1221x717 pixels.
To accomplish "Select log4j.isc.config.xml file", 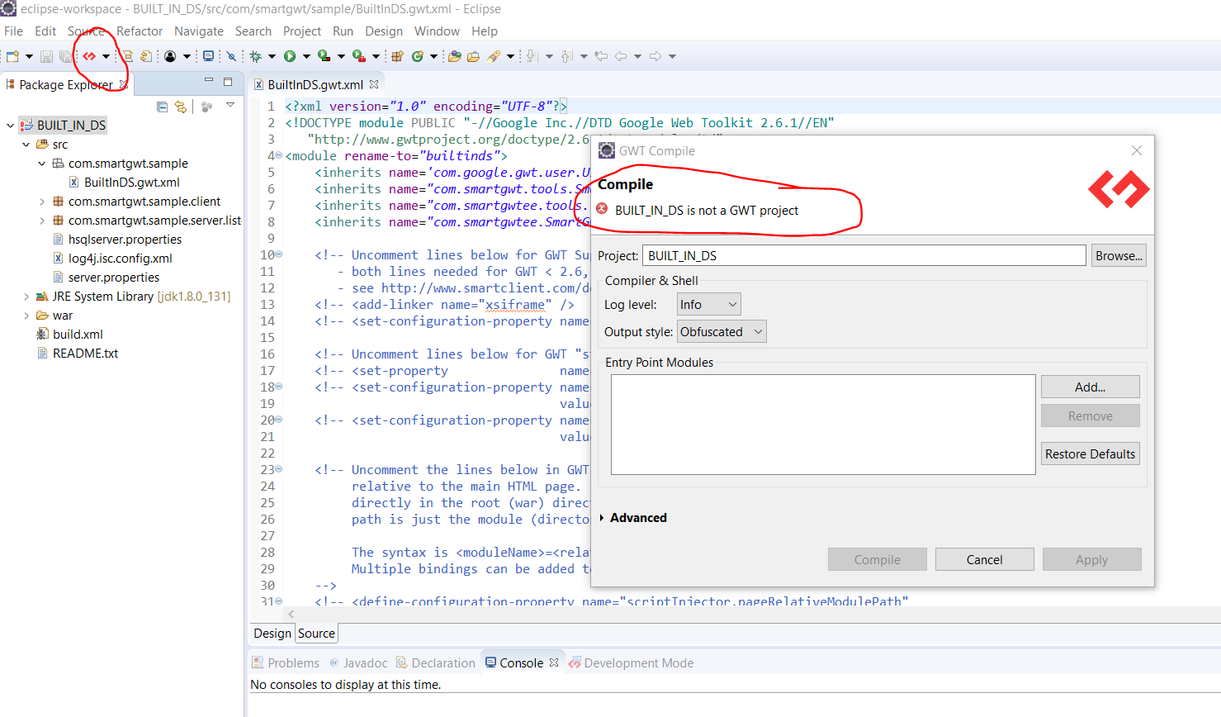I will click(112, 259).
